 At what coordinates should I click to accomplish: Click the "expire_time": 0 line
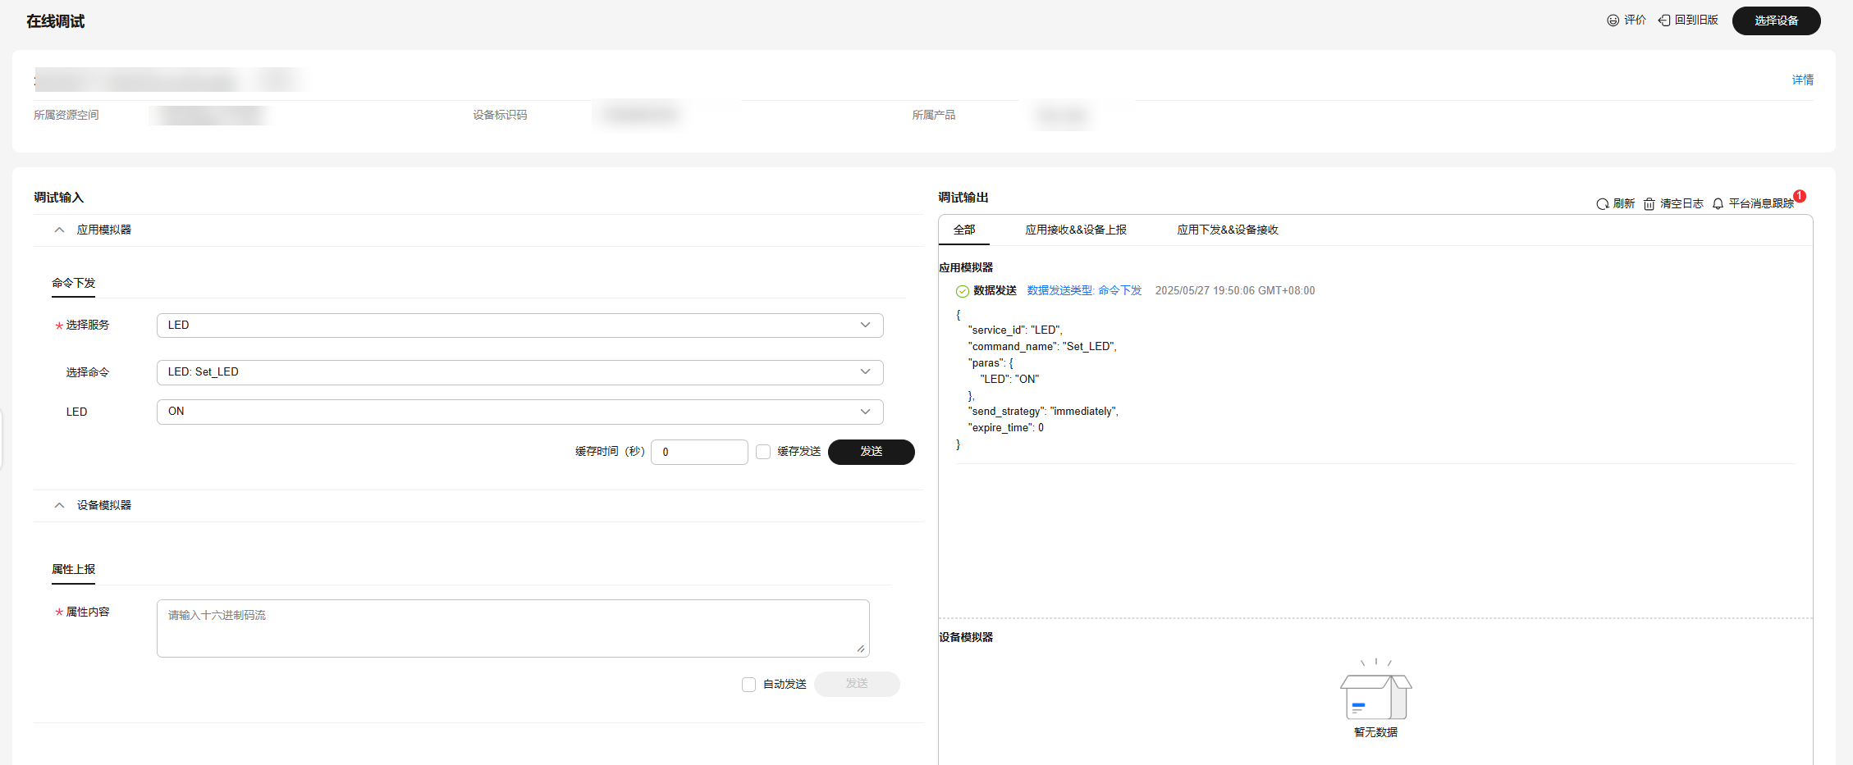coord(1006,428)
